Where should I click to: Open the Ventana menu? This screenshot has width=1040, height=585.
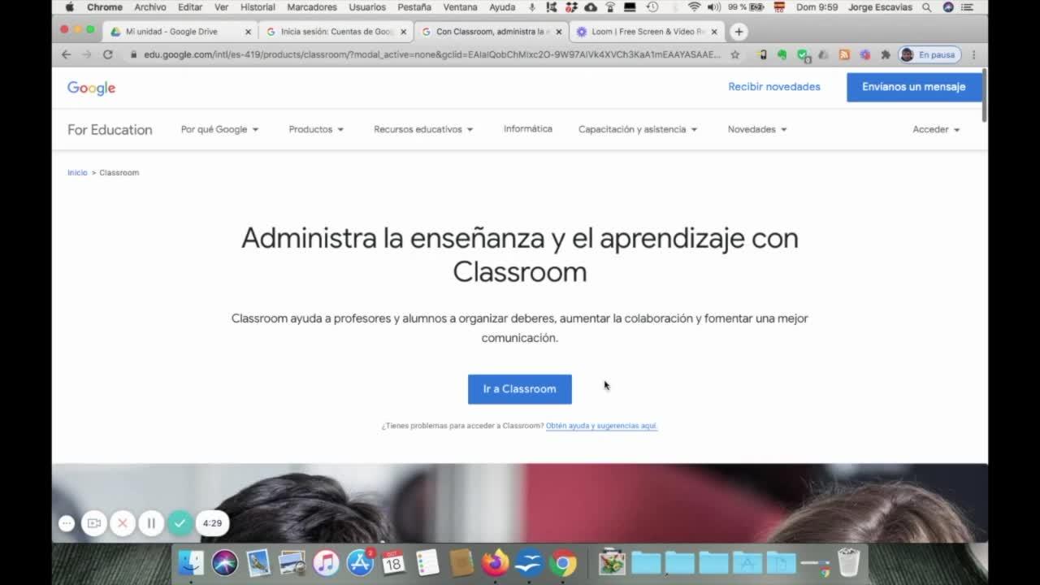coord(460,7)
